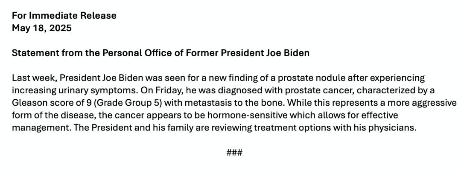The height and width of the screenshot is (173, 461).
Task: Click the '###' end-of-release marker
Action: 234,153
